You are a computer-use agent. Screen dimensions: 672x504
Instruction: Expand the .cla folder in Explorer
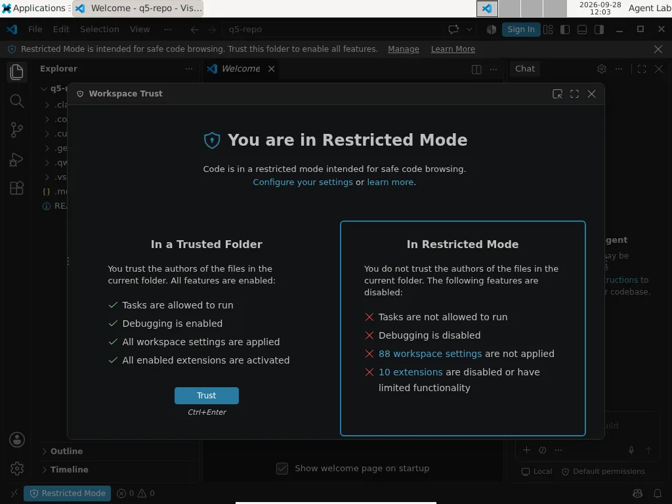(x=47, y=105)
